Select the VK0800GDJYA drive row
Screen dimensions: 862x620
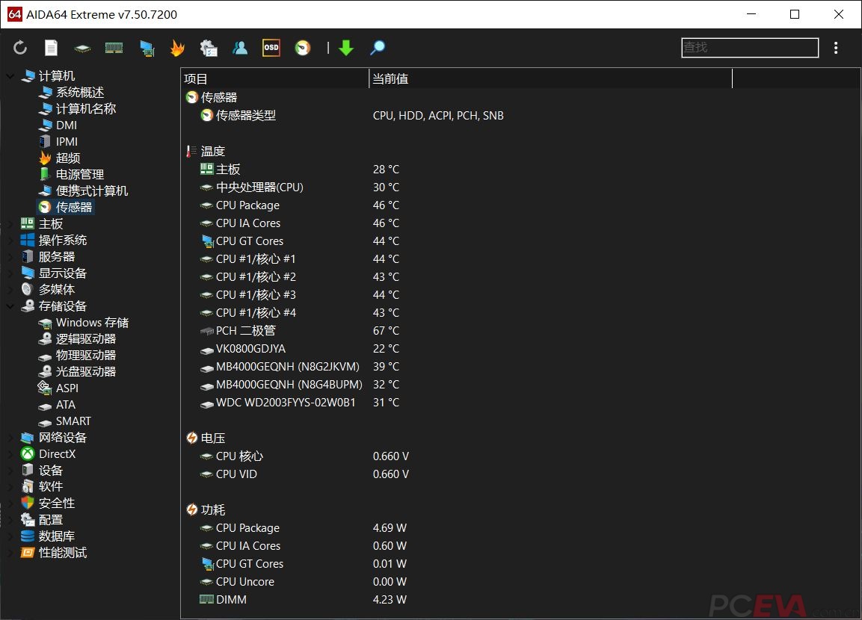click(250, 349)
